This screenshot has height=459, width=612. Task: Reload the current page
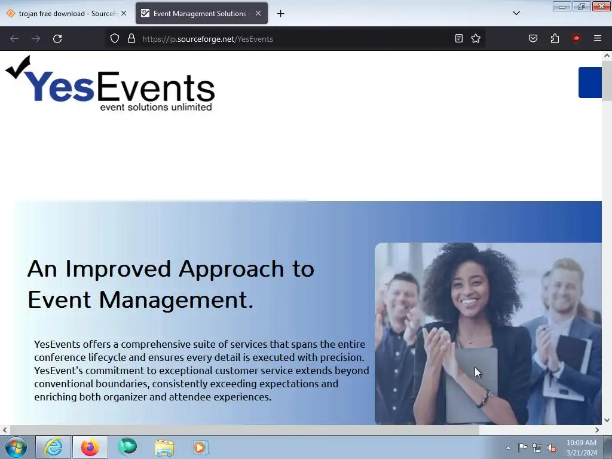(57, 39)
